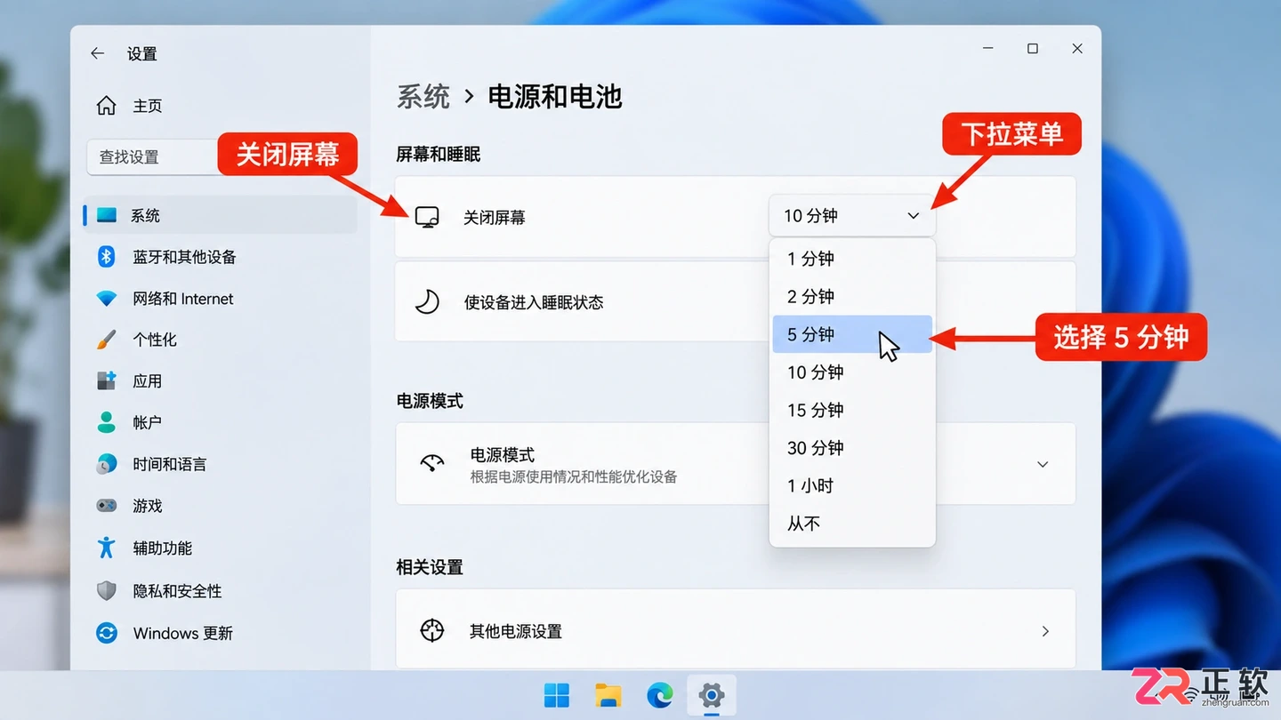Open 时间和语言 clock globe icon
1281x720 pixels.
point(107,464)
